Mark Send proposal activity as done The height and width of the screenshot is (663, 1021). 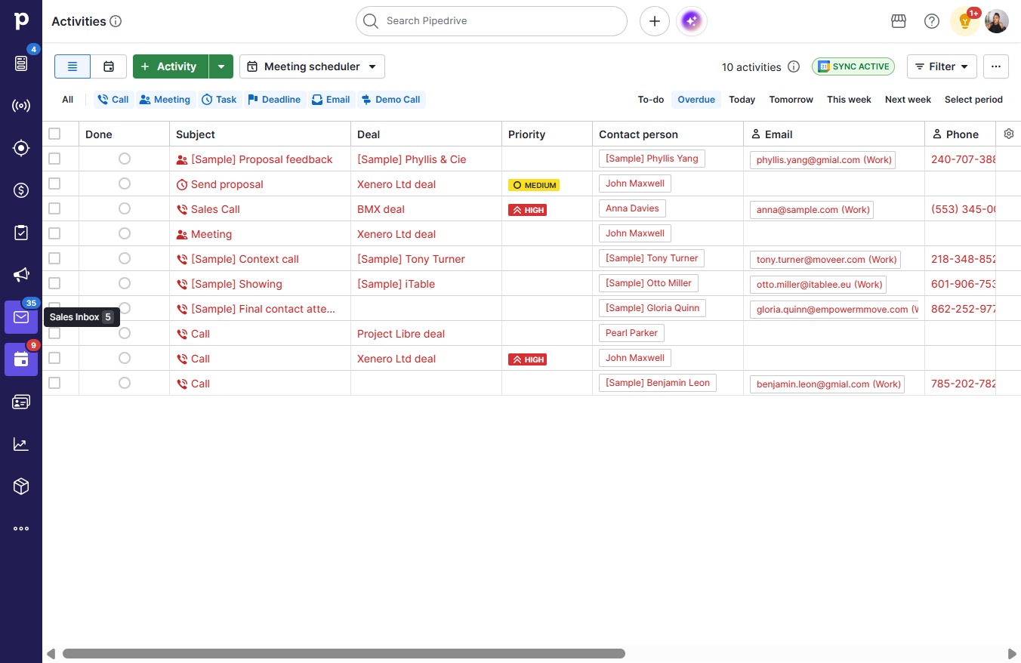coord(125,183)
